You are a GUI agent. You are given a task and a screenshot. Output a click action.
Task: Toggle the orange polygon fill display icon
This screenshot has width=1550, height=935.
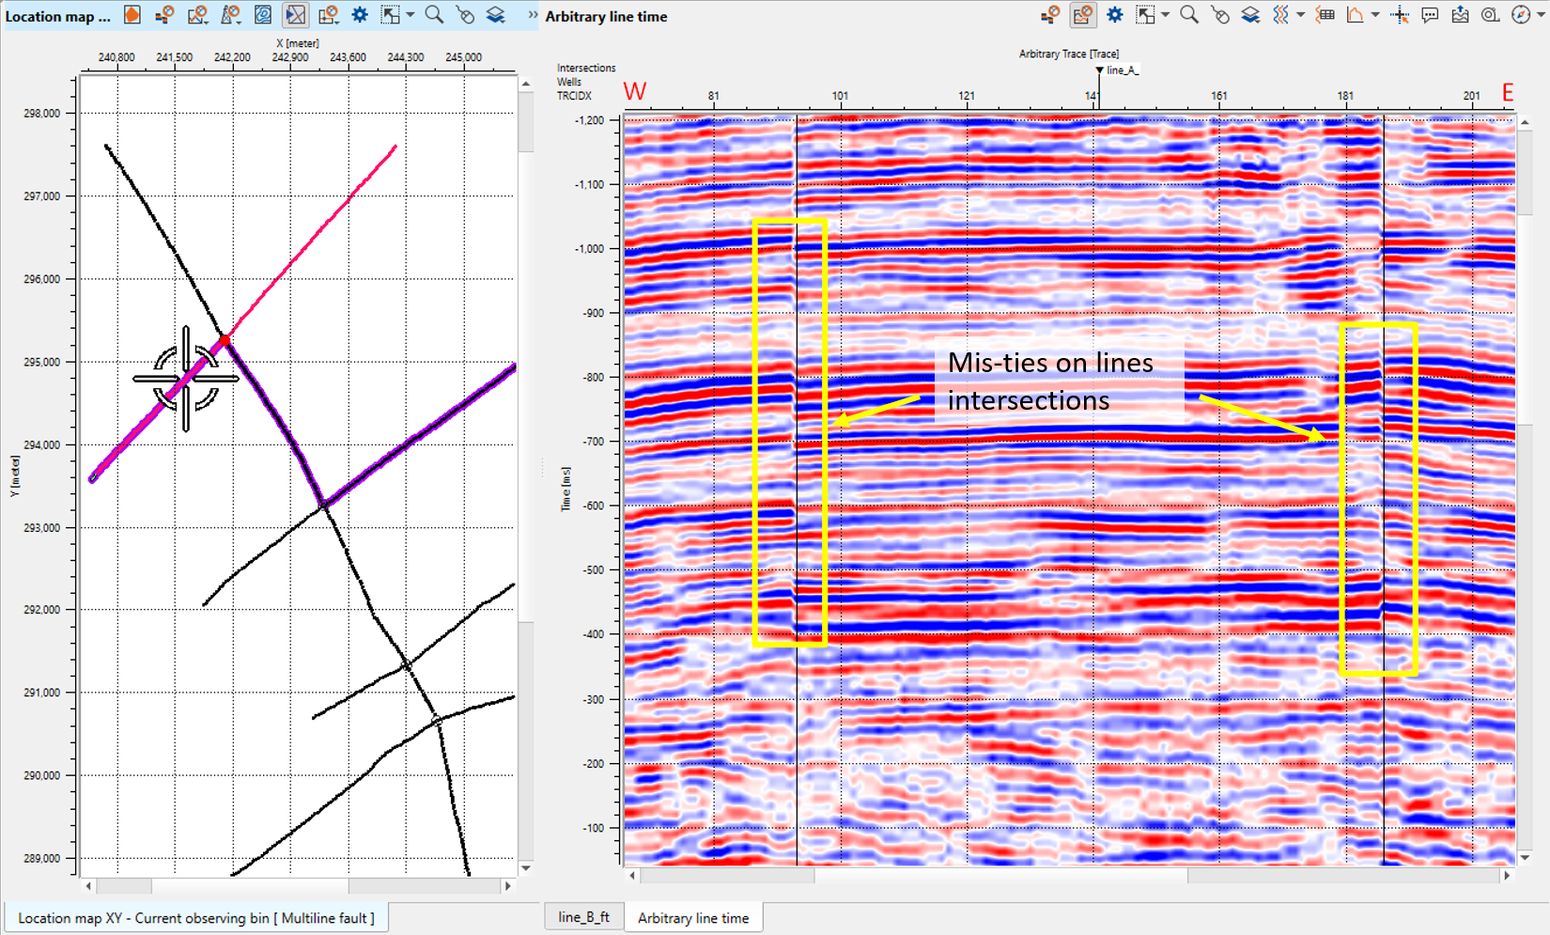(132, 15)
